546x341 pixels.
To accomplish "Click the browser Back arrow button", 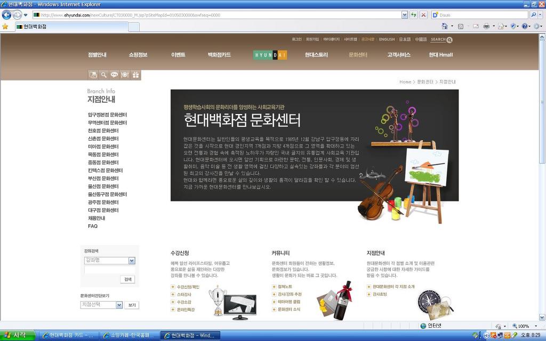I will tap(6, 15).
